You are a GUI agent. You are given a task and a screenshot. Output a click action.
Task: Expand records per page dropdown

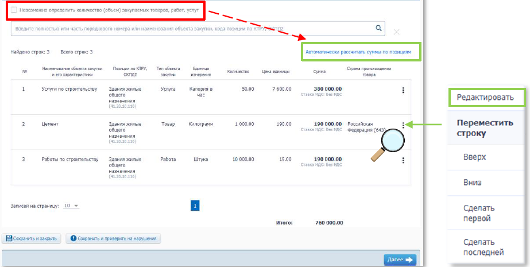point(72,206)
